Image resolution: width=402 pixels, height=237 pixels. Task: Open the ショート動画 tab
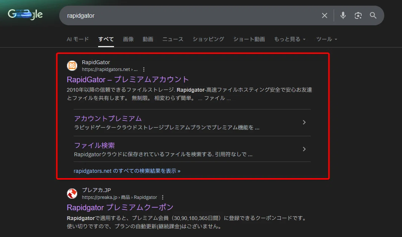249,39
